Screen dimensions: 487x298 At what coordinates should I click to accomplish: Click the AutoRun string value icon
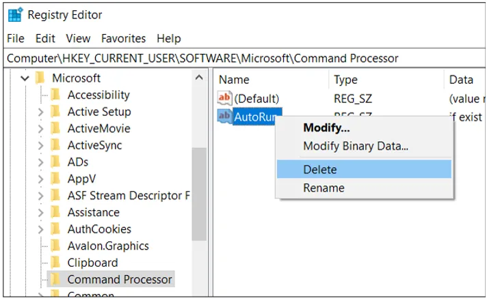click(225, 117)
